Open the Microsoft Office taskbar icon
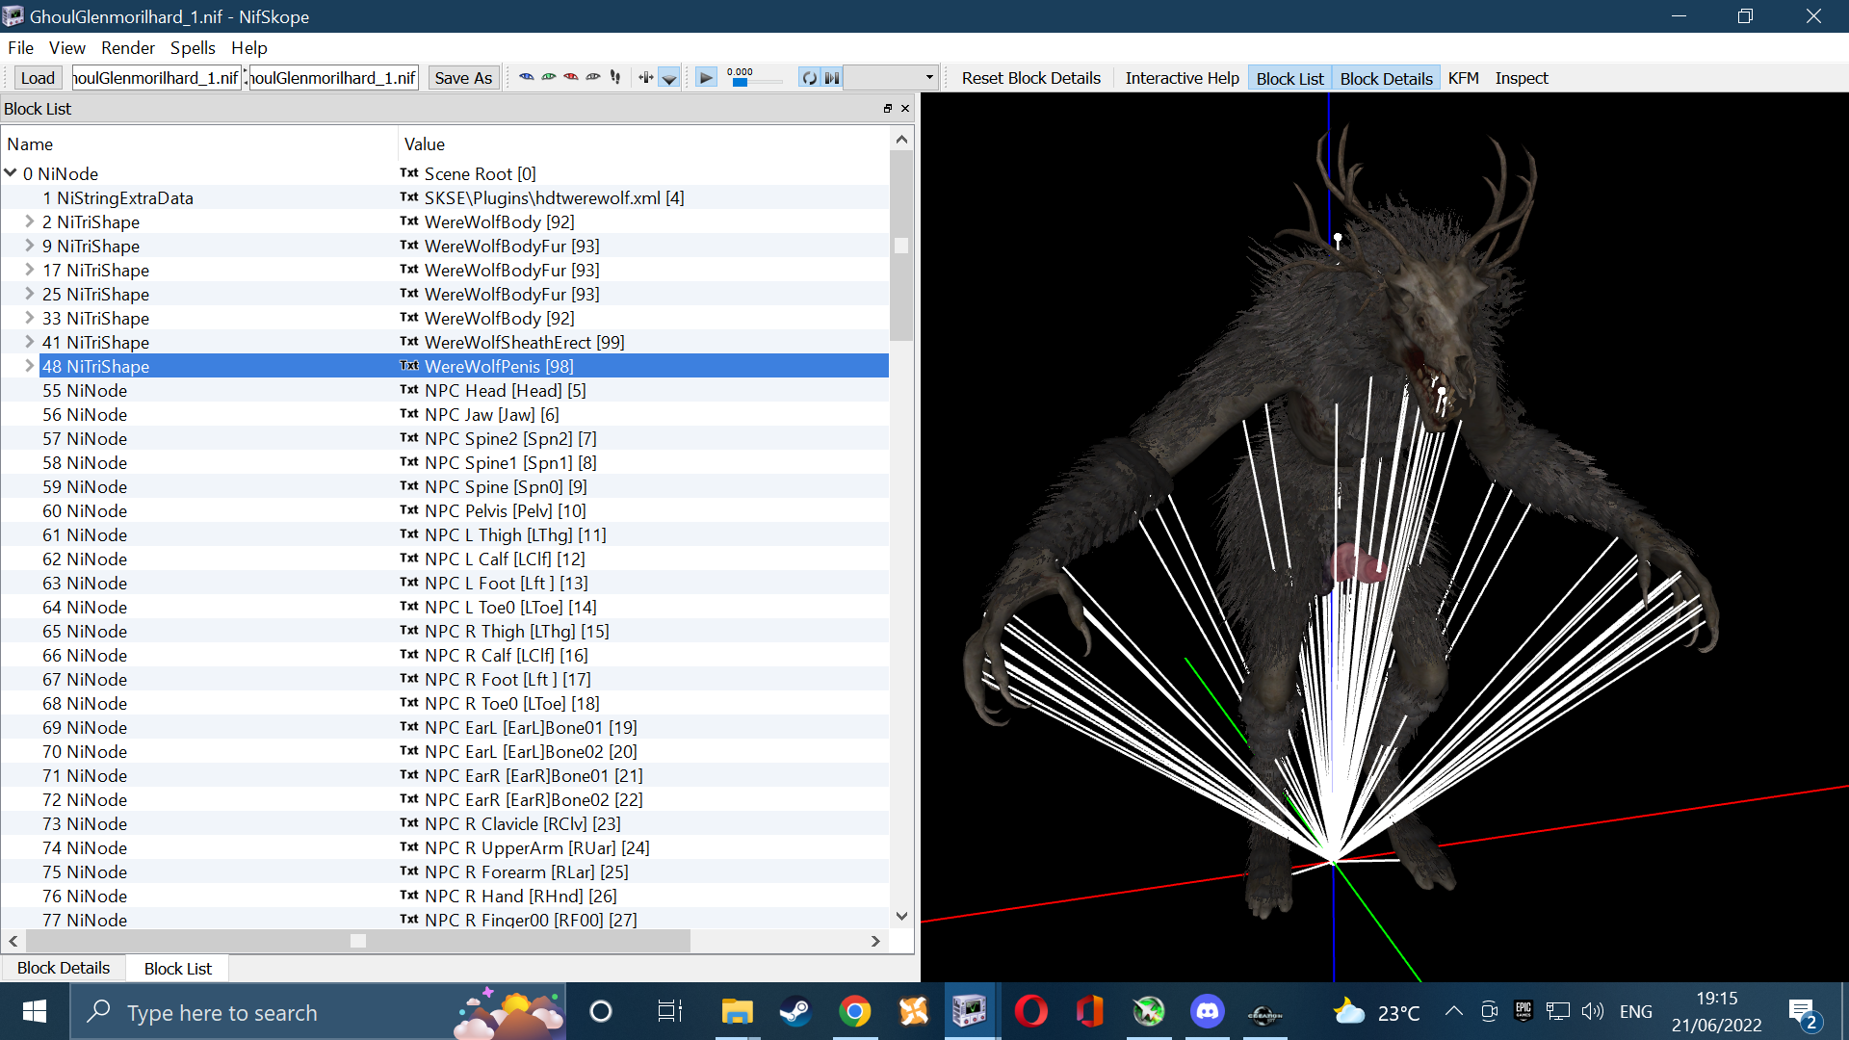Image resolution: width=1849 pixels, height=1040 pixels. (x=1089, y=1012)
